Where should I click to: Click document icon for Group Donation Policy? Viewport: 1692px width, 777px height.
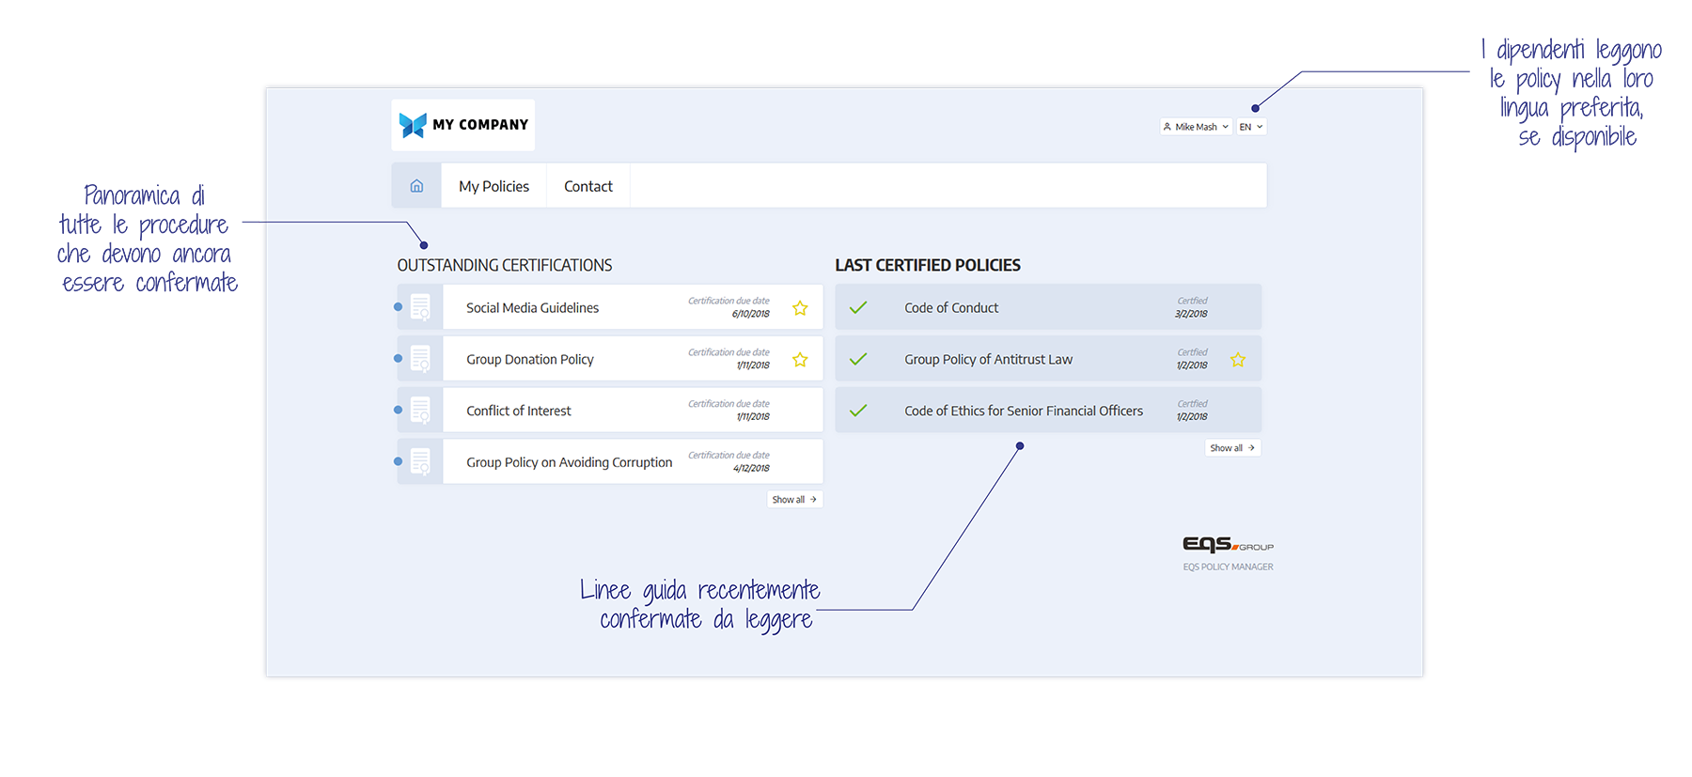420,359
